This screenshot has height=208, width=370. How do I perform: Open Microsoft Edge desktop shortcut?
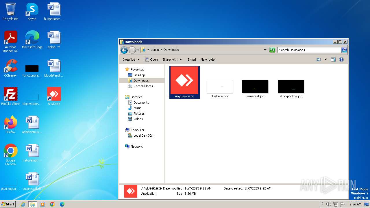point(32,40)
